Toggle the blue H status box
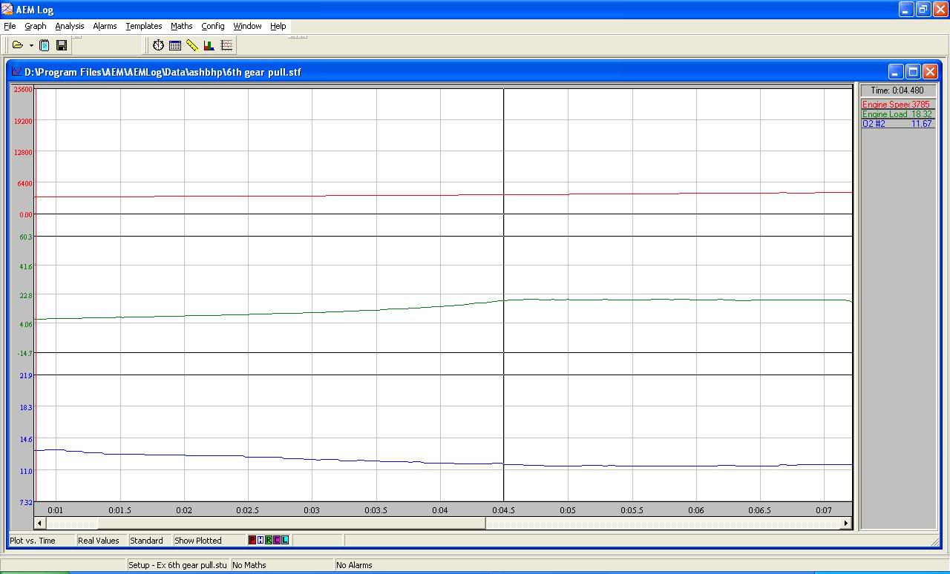 point(261,540)
